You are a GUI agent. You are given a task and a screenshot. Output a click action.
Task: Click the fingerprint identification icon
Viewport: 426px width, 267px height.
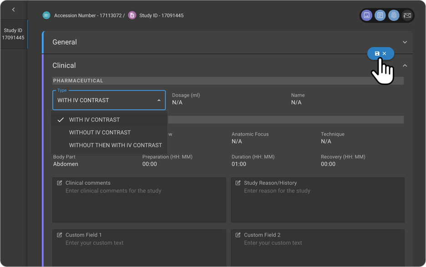[x=393, y=15]
